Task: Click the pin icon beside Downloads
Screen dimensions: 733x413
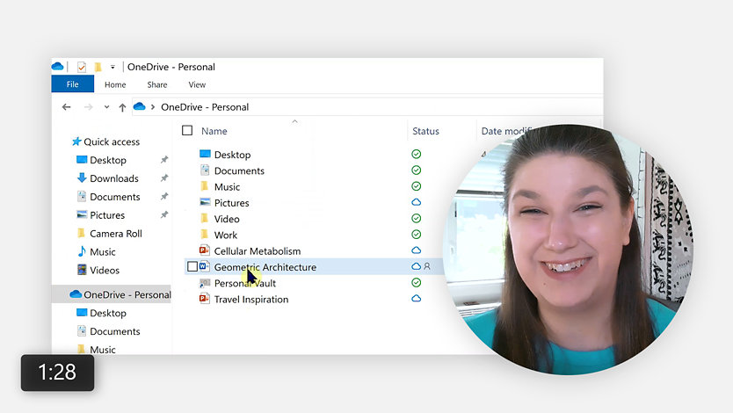Action: pyautogui.click(x=164, y=178)
